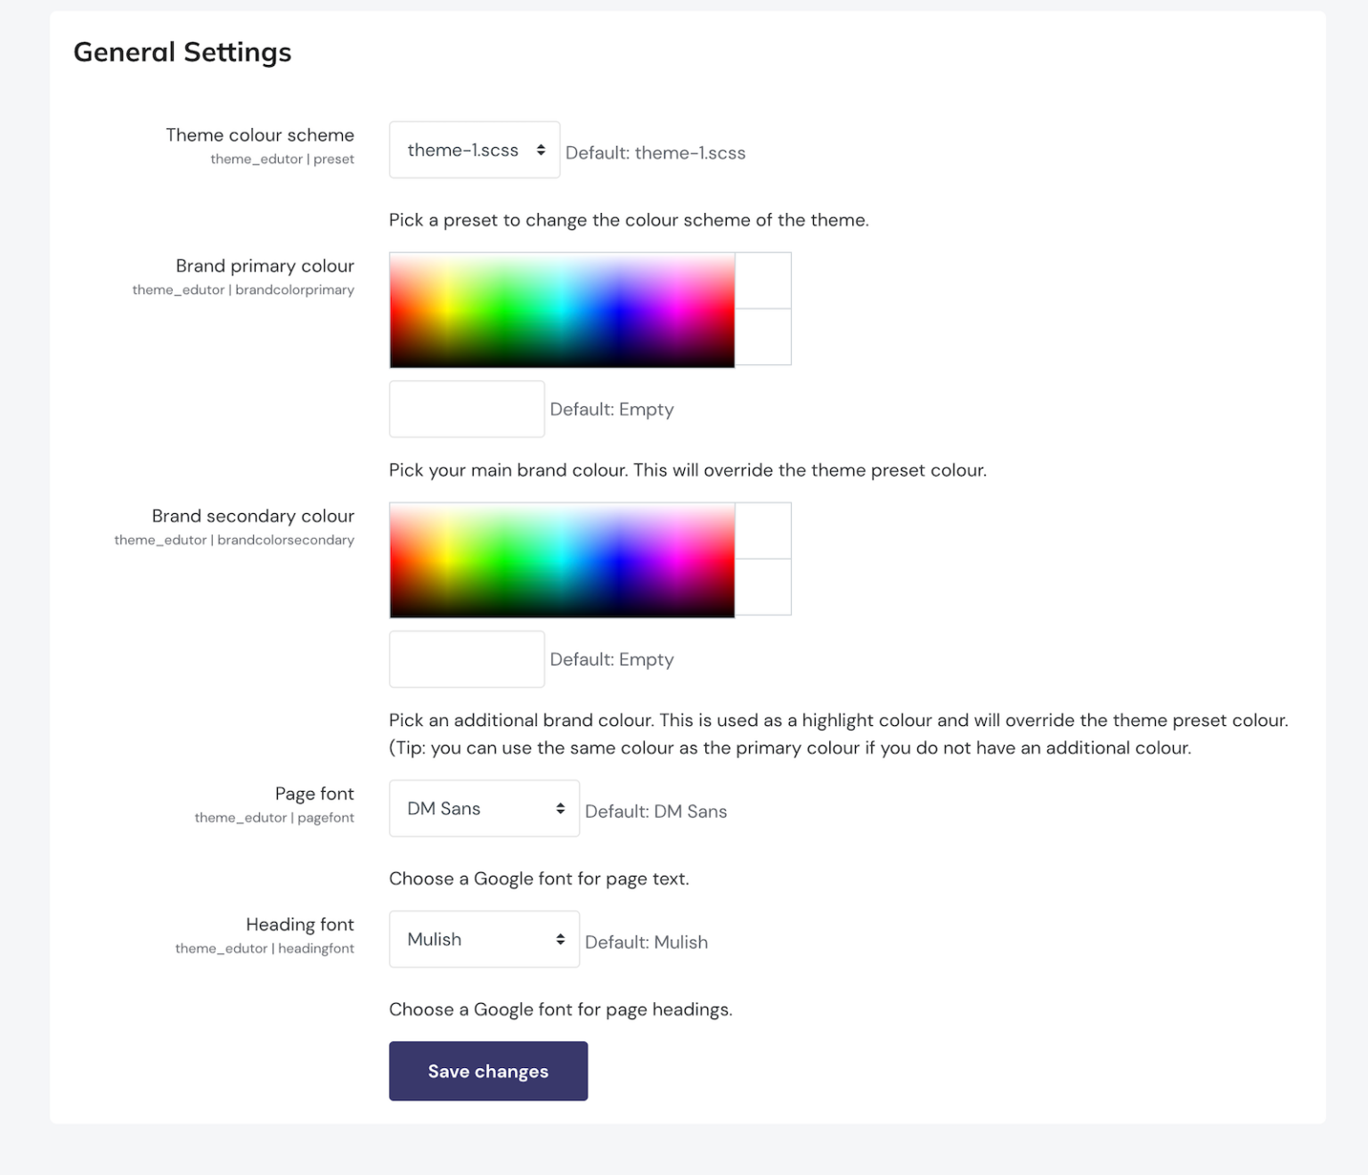Viewport: 1368px width, 1175px height.
Task: Click the headingfont identifier text
Action: coord(264,948)
